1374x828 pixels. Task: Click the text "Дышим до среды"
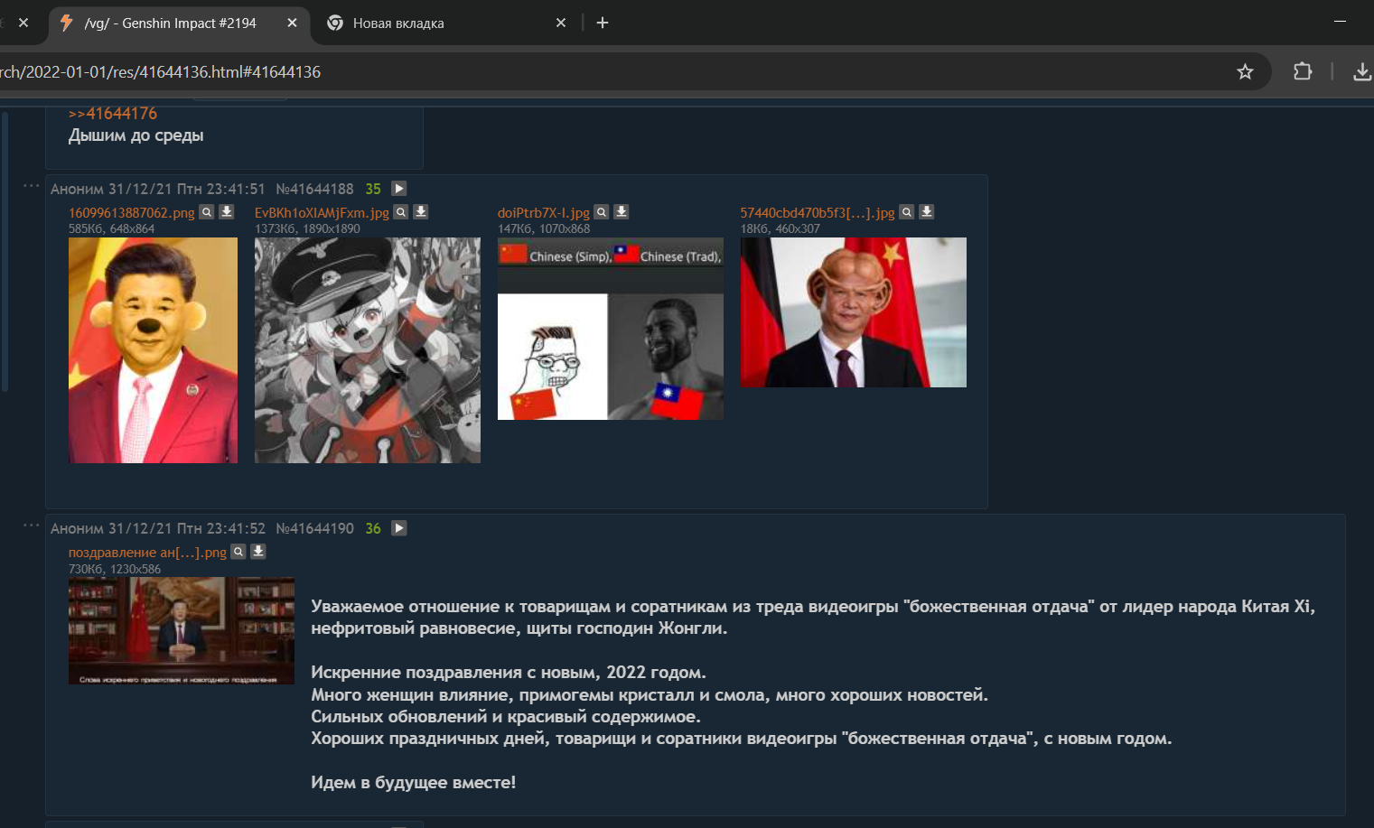tap(136, 135)
